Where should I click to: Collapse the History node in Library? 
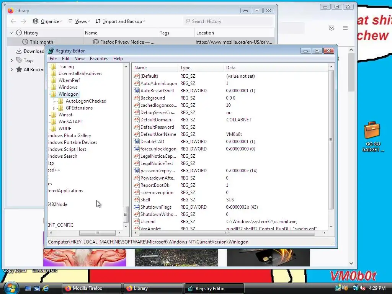tap(11, 33)
